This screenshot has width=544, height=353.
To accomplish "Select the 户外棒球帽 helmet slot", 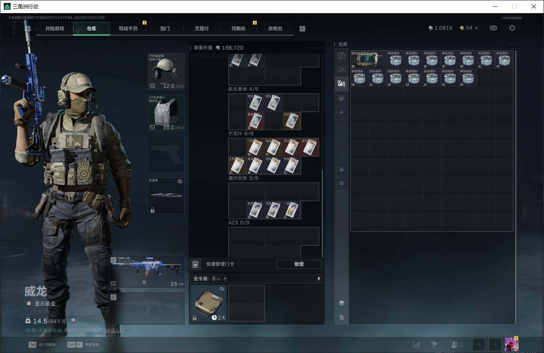I will click(x=166, y=71).
